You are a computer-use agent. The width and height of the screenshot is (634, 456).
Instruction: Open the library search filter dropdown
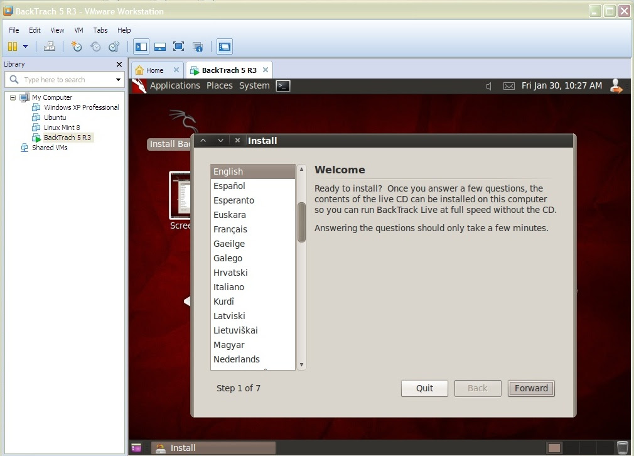point(118,80)
